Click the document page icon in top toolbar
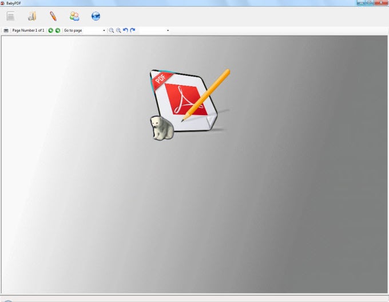 10,16
